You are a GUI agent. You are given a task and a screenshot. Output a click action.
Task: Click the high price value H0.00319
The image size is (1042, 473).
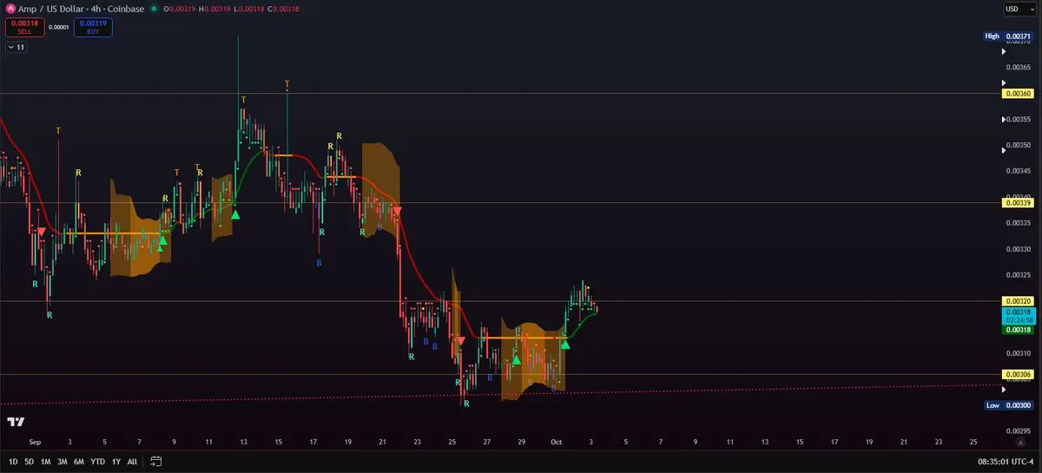[x=214, y=8]
